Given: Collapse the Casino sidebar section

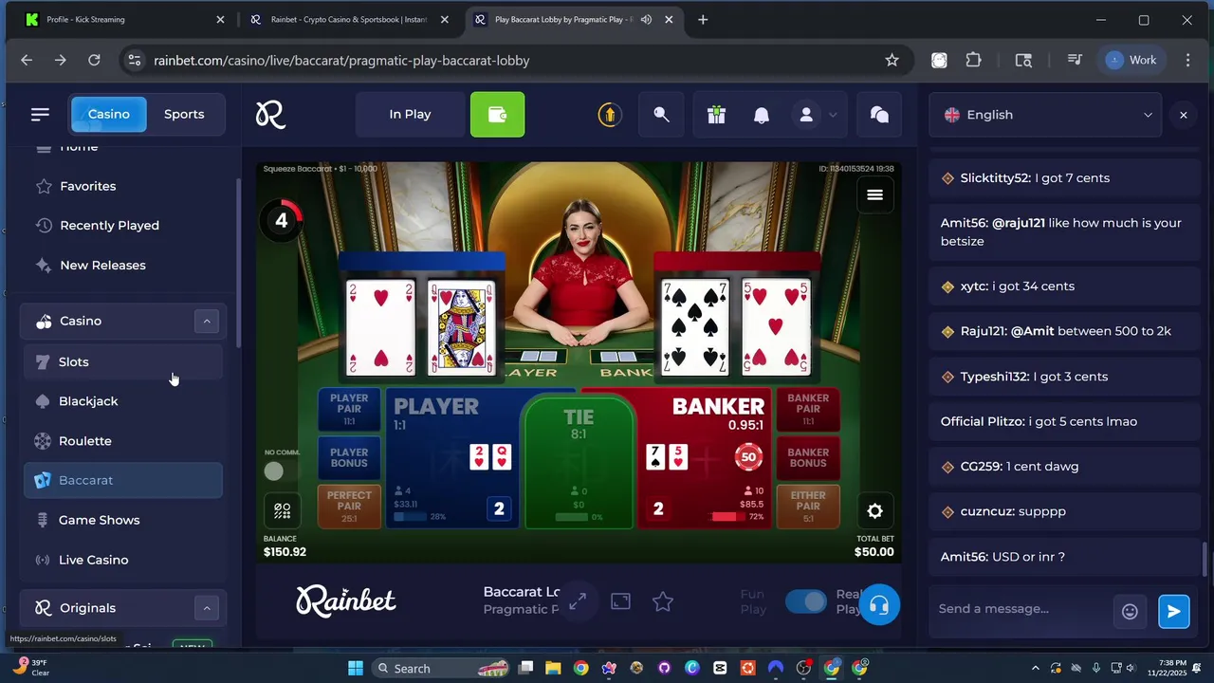Looking at the screenshot, I should click(x=206, y=321).
